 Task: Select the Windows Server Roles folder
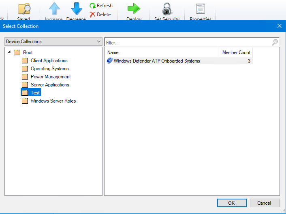pos(53,101)
